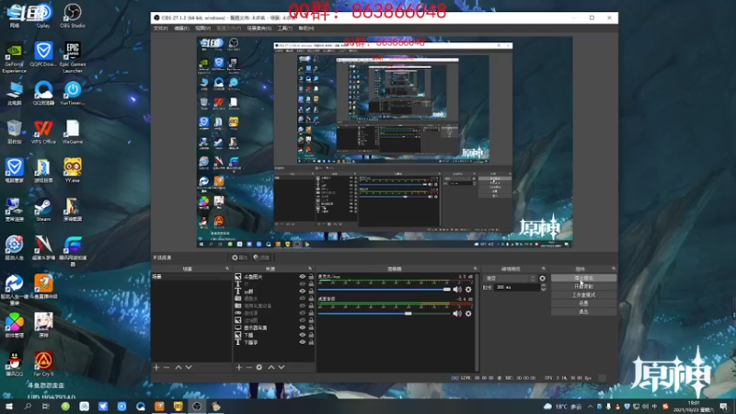Click the OBS icon in the taskbar

[x=197, y=406]
